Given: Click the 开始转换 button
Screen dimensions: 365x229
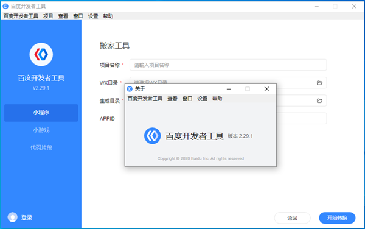Looking at the screenshot, I should (x=337, y=218).
